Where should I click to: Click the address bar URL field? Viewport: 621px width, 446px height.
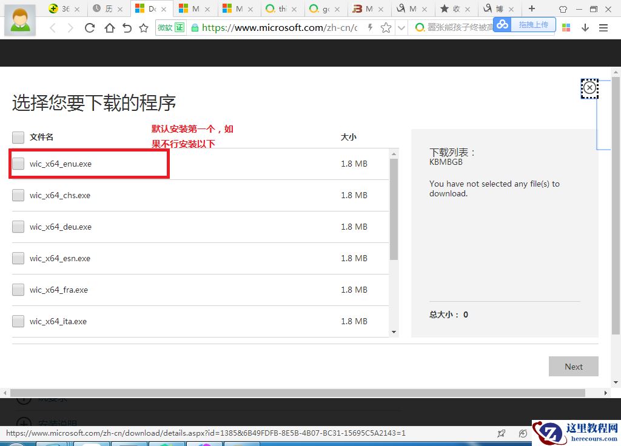tap(280, 27)
